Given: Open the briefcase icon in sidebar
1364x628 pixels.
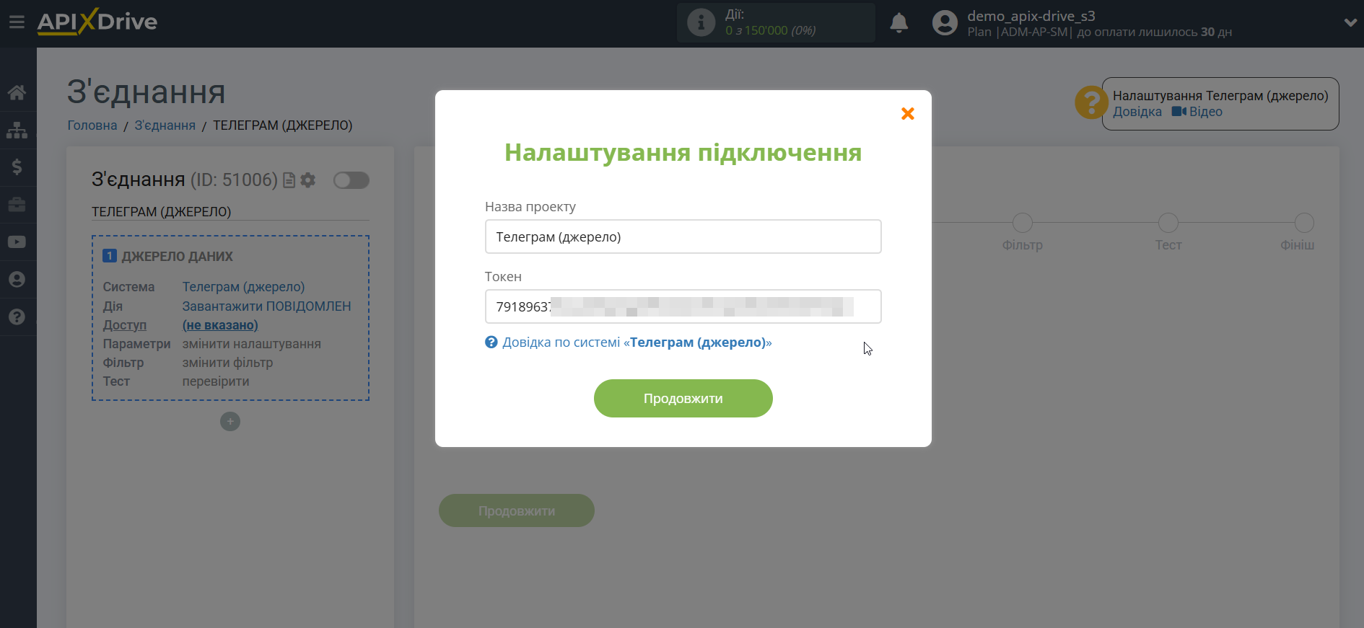Looking at the screenshot, I should click(17, 205).
